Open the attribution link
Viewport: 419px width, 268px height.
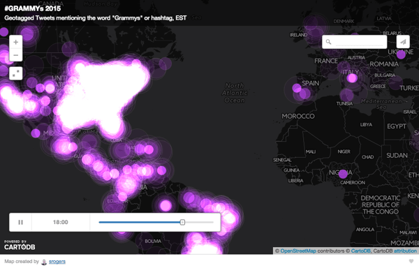405,251
